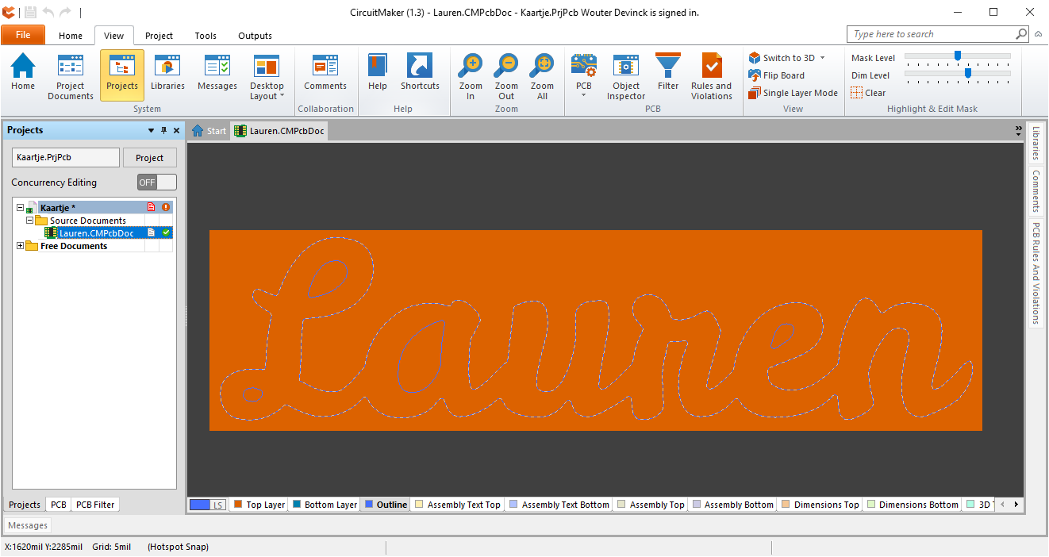Select the Lauren.CMPcbDoc document tab
Image resolution: width=1049 pixels, height=557 pixels.
pos(279,131)
